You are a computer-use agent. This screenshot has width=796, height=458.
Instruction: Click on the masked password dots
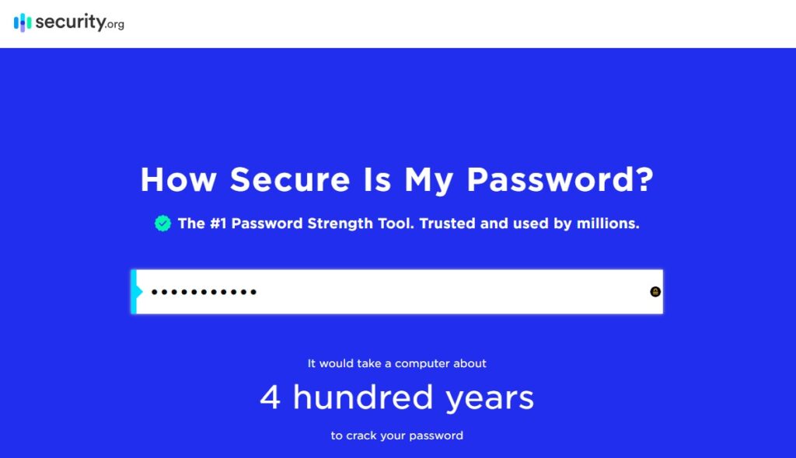(204, 292)
